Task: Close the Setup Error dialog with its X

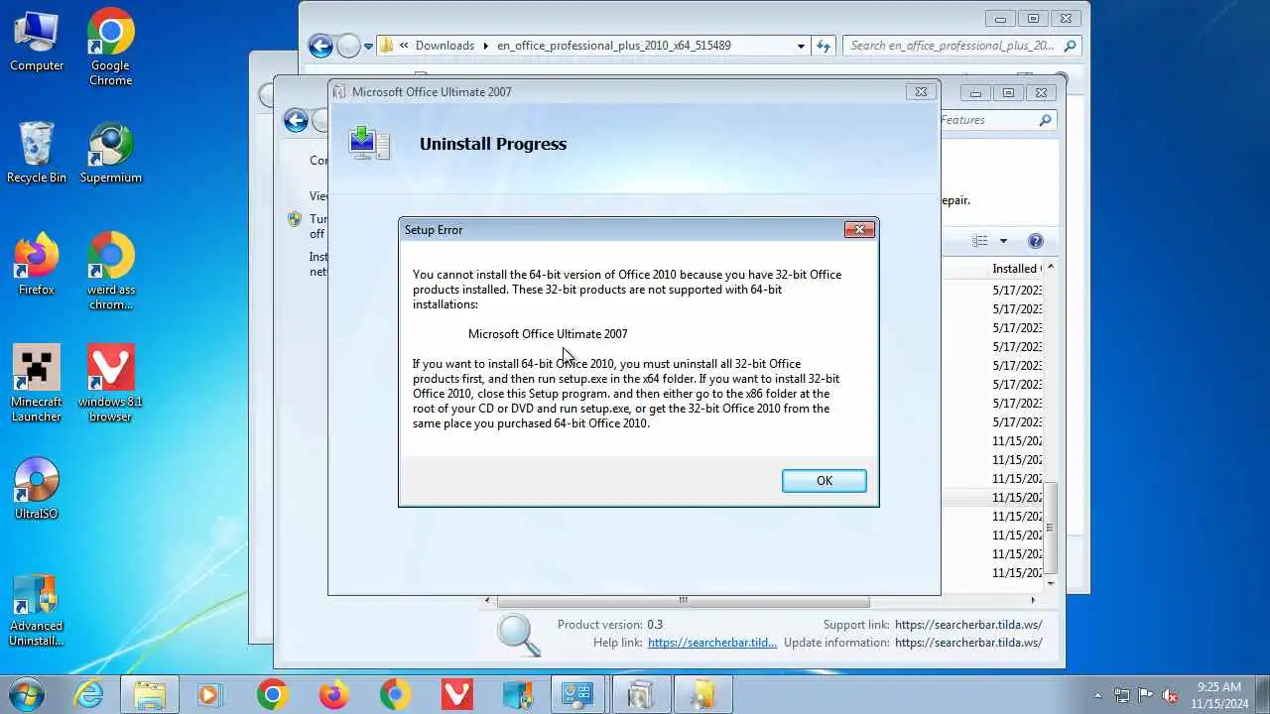Action: click(x=859, y=229)
